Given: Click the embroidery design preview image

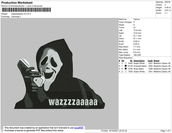Looking at the screenshot, I should (x=60, y=74).
